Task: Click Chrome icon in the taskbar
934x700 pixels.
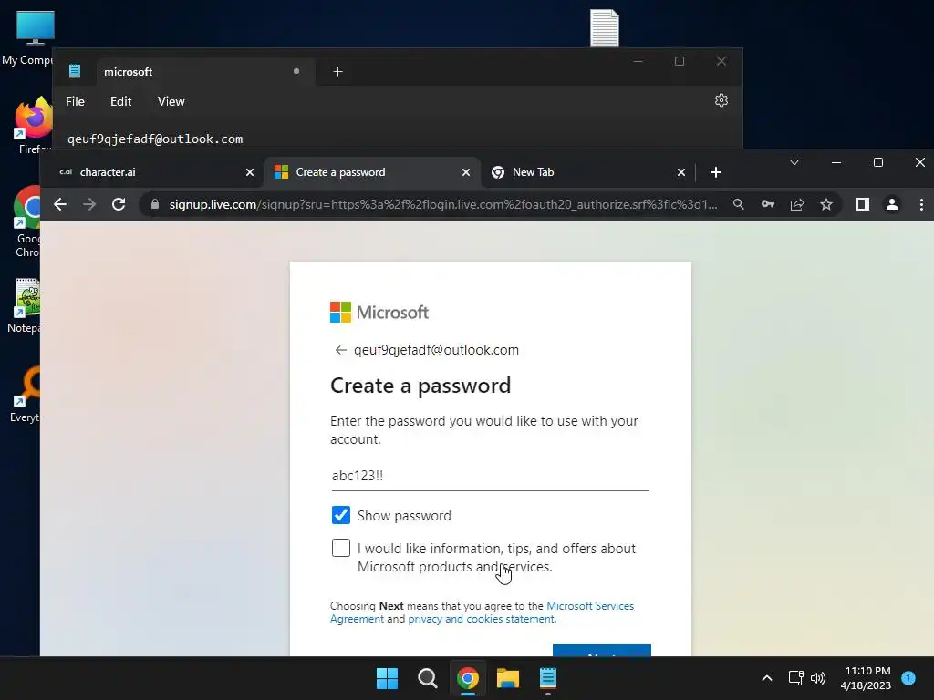Action: (x=468, y=678)
